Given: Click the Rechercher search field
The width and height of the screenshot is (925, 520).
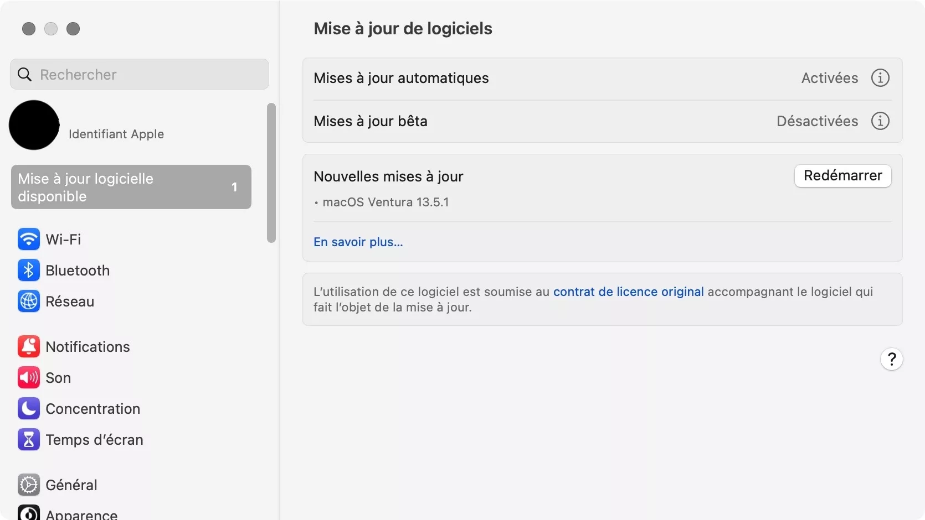Looking at the screenshot, I should (x=140, y=75).
